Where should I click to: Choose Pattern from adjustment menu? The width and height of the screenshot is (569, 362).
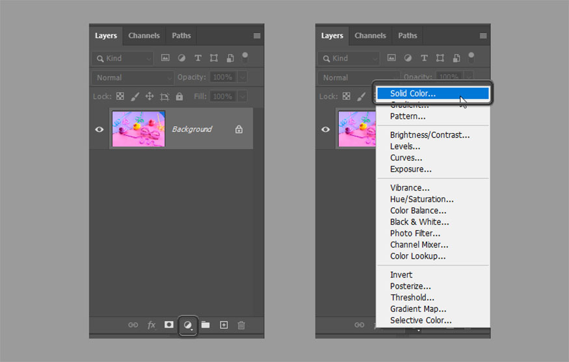pyautogui.click(x=432, y=116)
